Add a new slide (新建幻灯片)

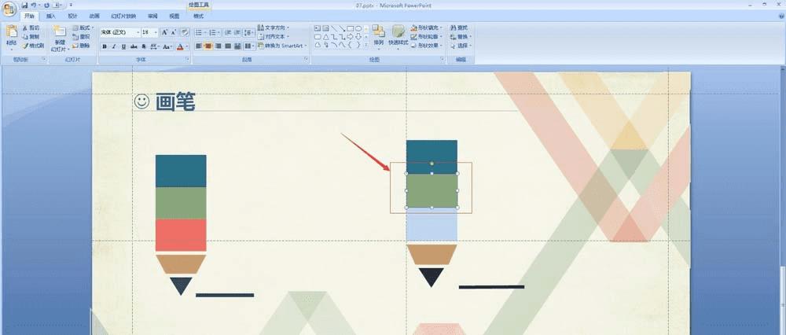[60, 38]
